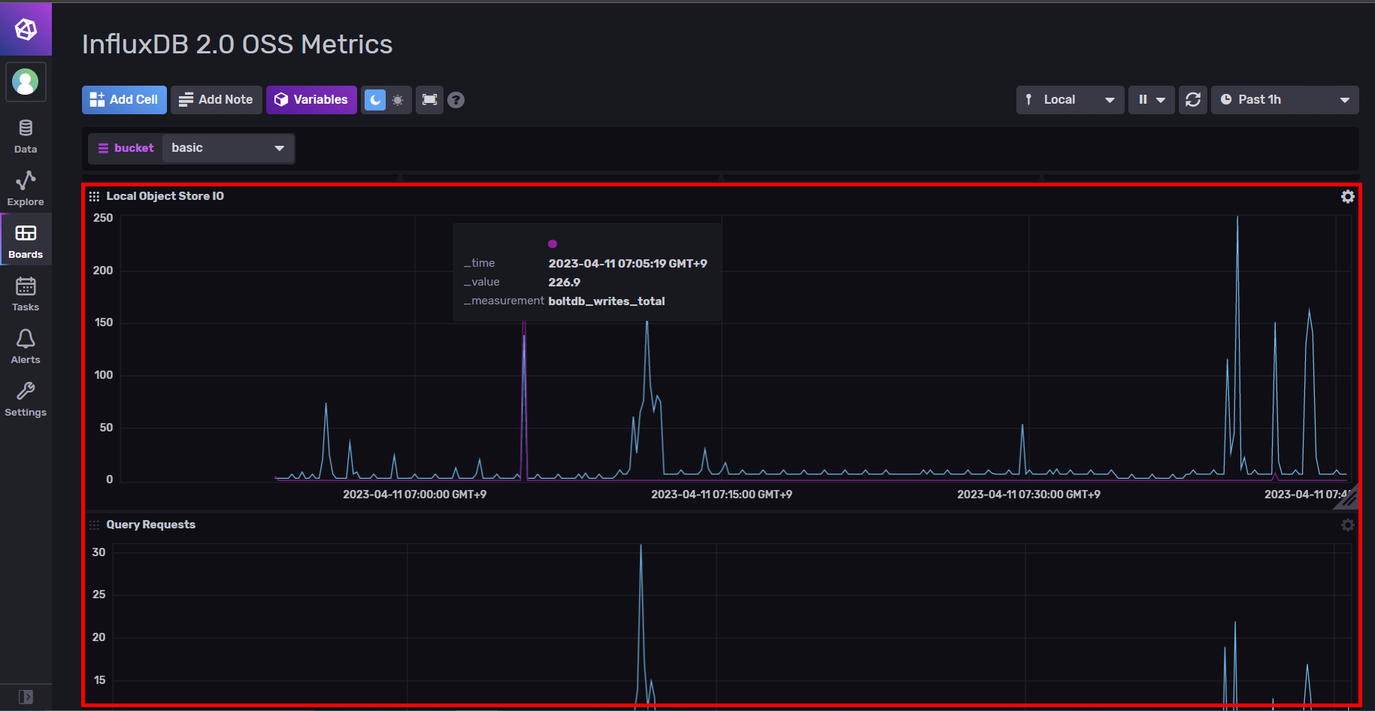Open the Local timezone dropdown
This screenshot has height=711, width=1375.
tap(1071, 100)
